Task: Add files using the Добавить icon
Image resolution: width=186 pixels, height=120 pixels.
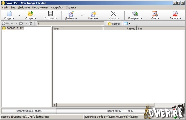Action: 71,14
